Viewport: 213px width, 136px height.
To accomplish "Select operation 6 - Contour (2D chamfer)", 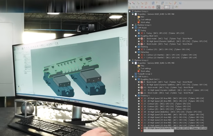I will click(x=170, y=55).
